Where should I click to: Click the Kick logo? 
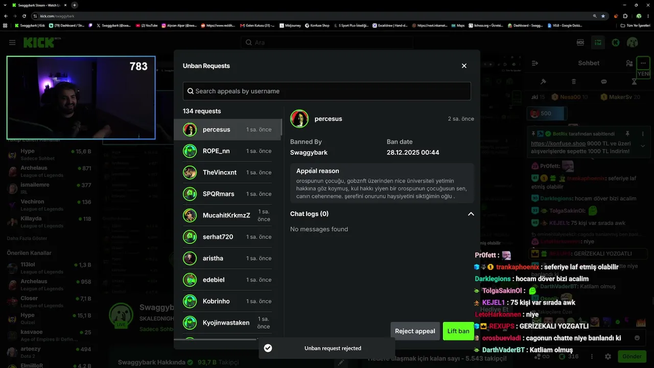[x=41, y=42]
